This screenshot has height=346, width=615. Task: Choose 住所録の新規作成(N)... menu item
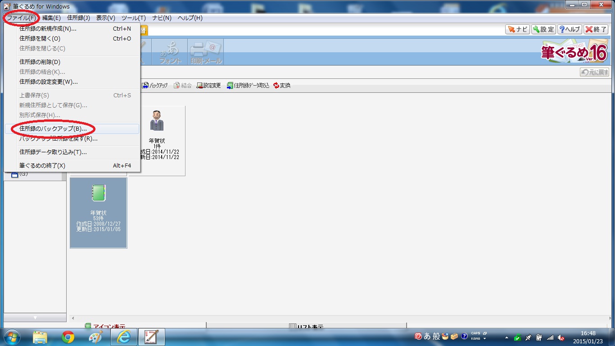pos(72,29)
